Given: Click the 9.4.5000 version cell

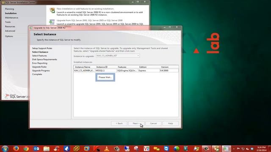Looking at the screenshot, I should click(x=169, y=71).
